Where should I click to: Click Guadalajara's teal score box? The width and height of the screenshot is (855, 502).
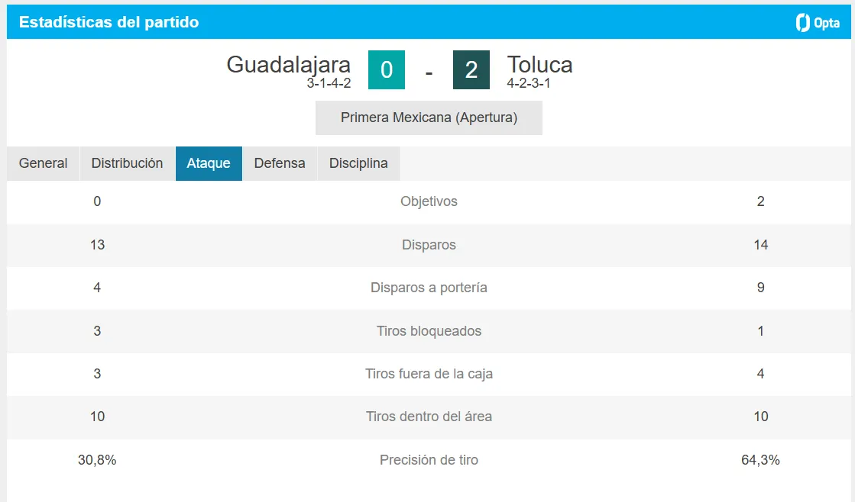pos(387,69)
